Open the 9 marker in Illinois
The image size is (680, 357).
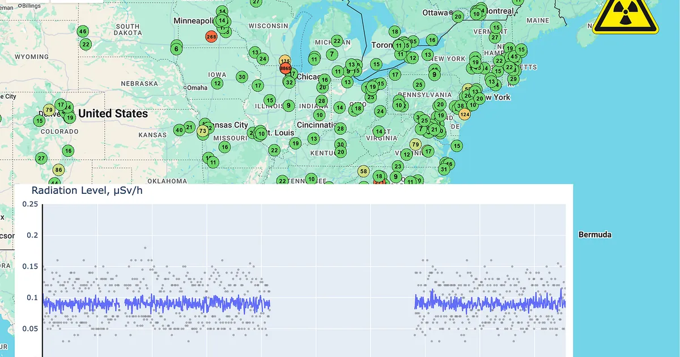pyautogui.click(x=288, y=105)
